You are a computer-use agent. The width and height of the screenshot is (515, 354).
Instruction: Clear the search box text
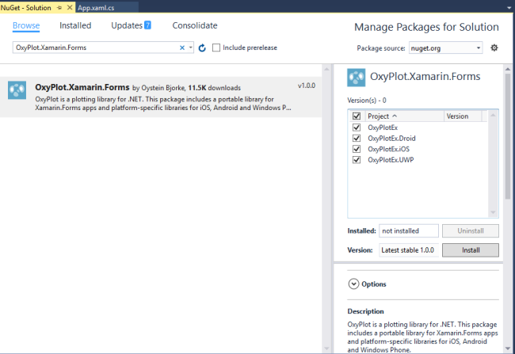click(x=181, y=48)
